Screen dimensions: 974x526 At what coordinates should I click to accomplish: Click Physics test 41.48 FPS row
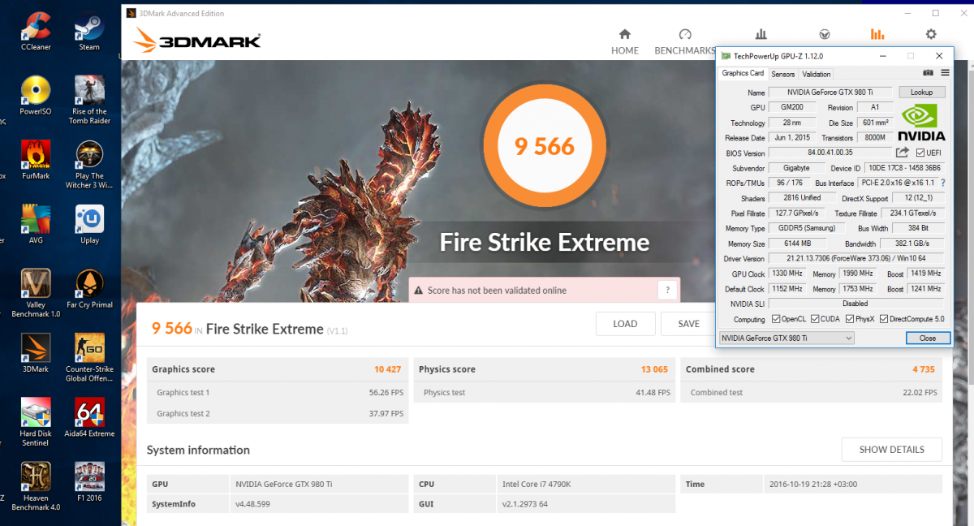pos(545,393)
